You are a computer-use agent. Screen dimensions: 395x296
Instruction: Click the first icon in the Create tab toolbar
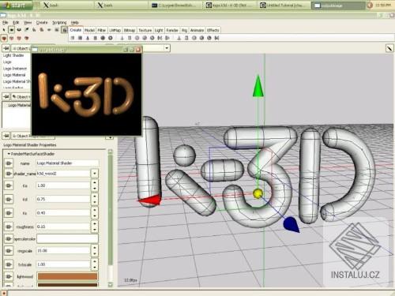click(73, 38)
